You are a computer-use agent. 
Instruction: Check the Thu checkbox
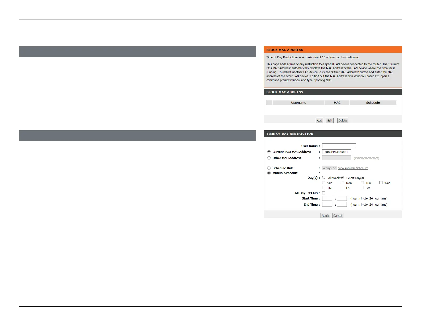(x=324, y=188)
